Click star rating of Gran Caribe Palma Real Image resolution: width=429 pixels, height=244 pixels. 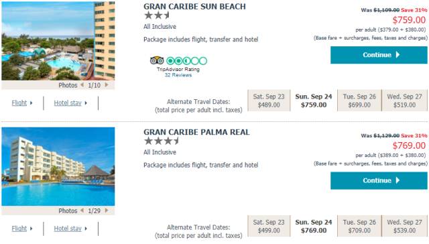(162, 141)
